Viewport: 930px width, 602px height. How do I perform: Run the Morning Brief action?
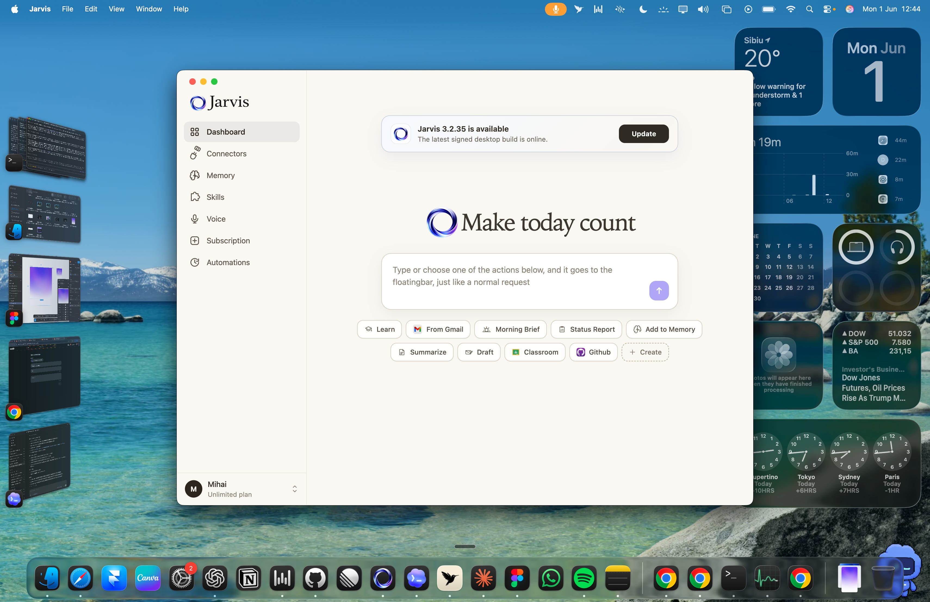[x=510, y=329]
